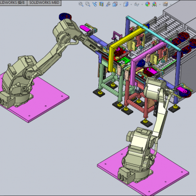Activate the Section View tool

click(101, 4)
